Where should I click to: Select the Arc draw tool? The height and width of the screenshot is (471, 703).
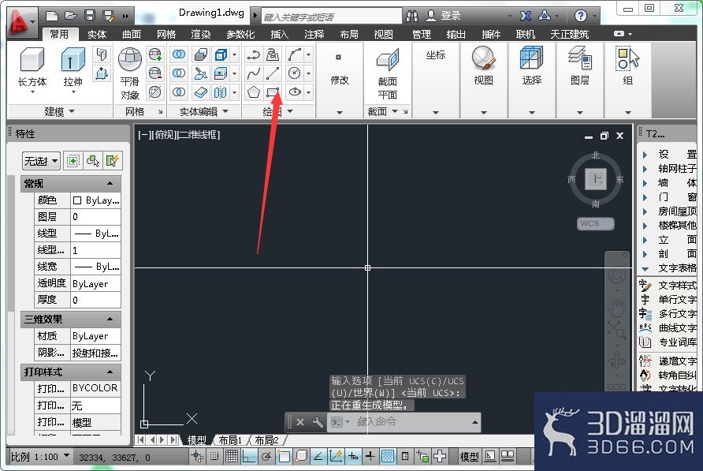tap(295, 54)
